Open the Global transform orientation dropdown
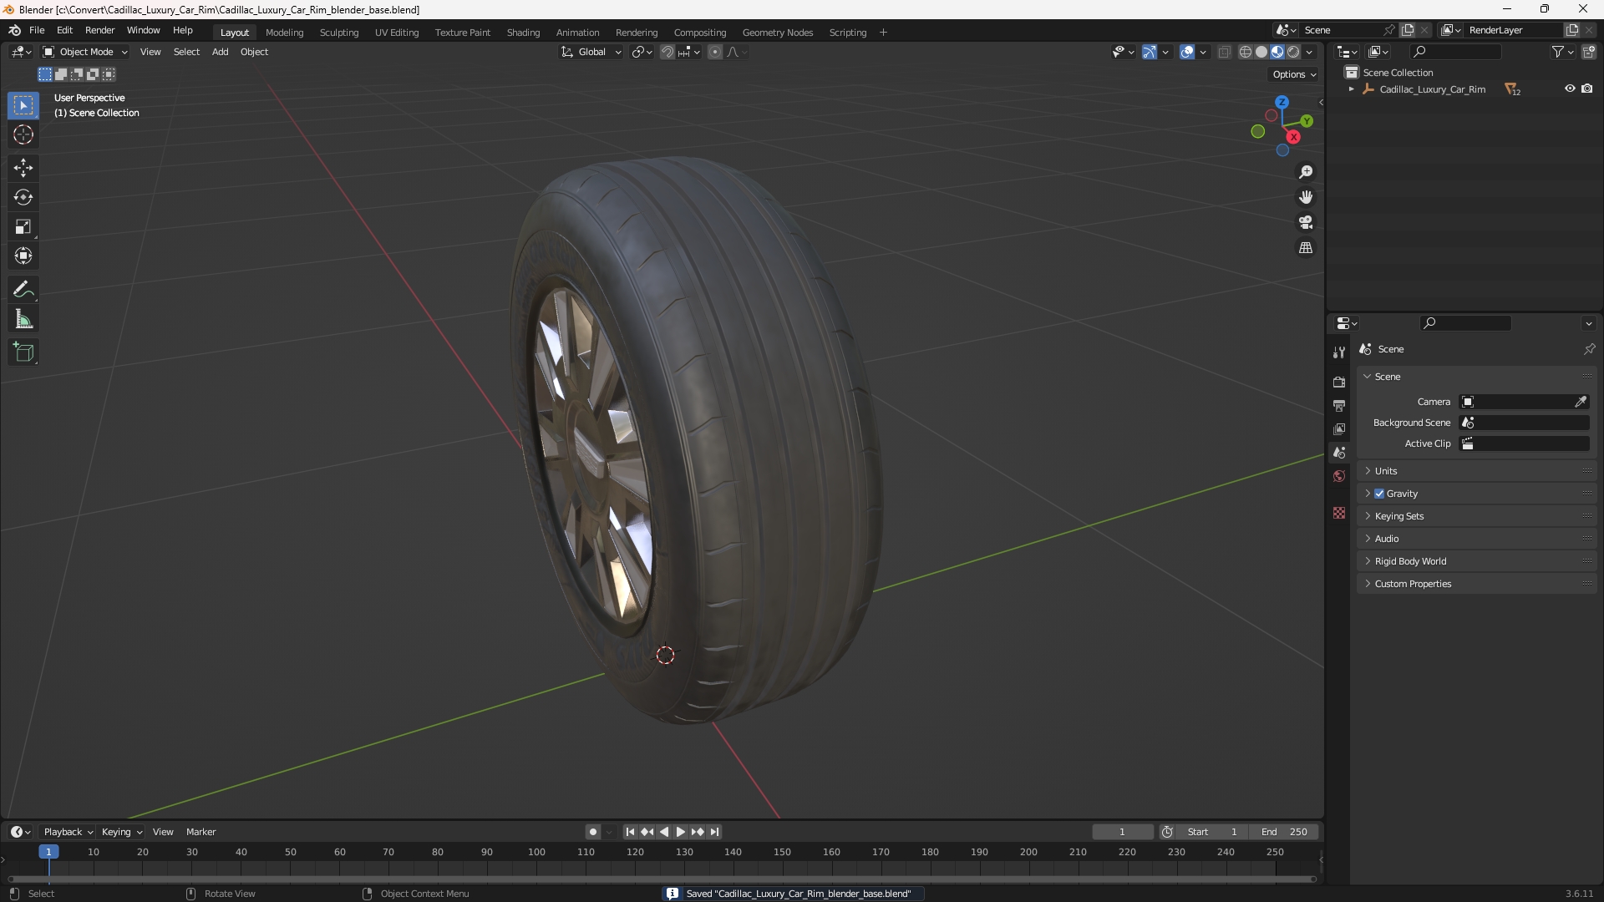 click(591, 52)
